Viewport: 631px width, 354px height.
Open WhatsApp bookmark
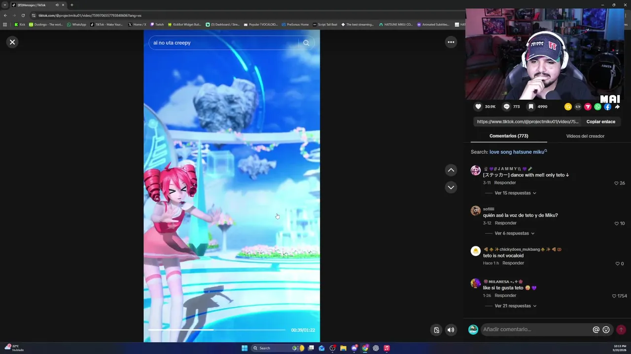pyautogui.click(x=76, y=24)
